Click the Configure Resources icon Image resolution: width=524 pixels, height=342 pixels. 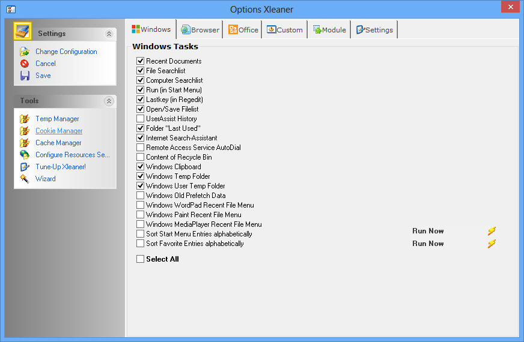click(x=25, y=155)
